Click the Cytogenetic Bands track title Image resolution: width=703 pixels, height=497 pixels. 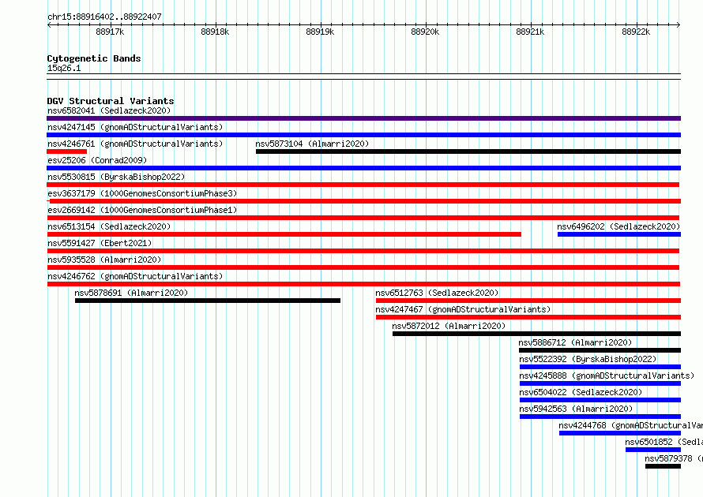click(x=94, y=58)
